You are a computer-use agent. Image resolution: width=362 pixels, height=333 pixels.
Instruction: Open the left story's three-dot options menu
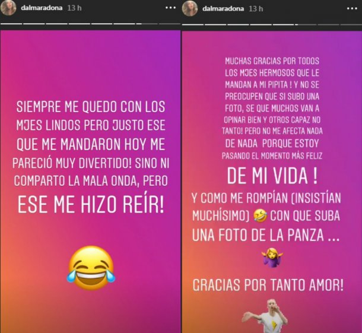(x=170, y=8)
